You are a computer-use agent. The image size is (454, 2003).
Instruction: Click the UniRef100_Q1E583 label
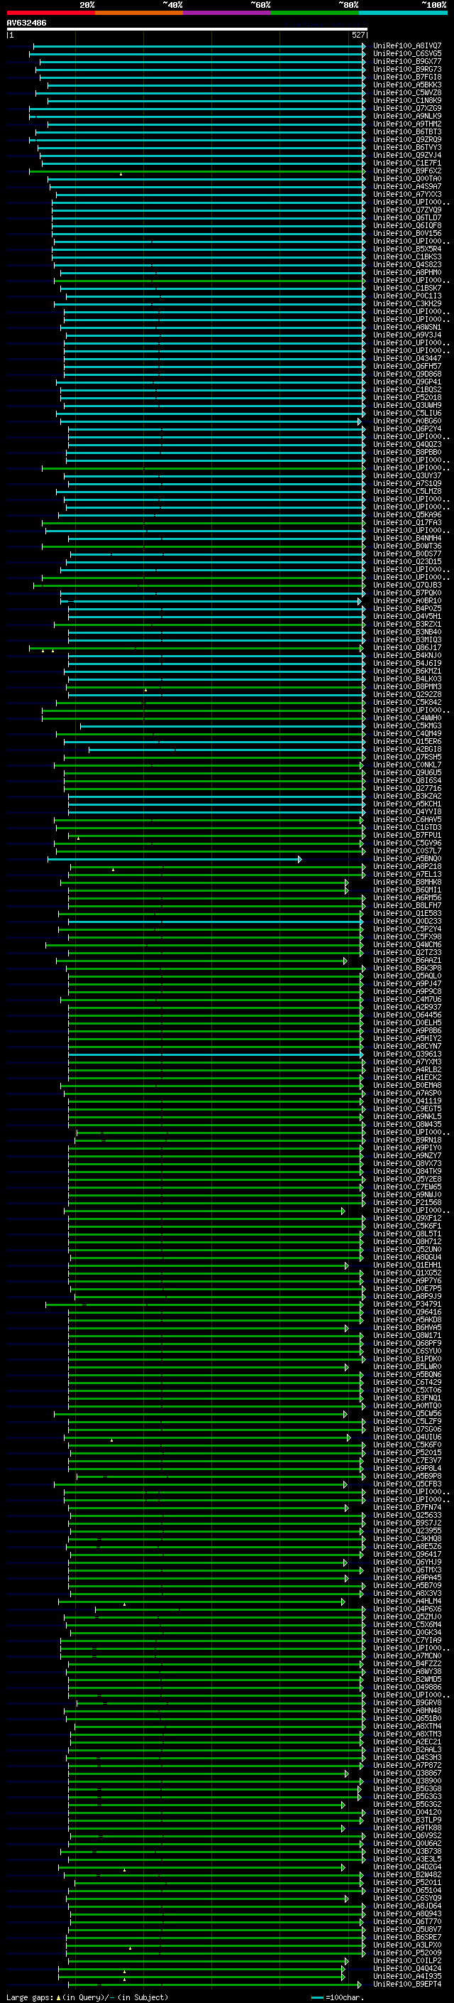click(x=406, y=914)
